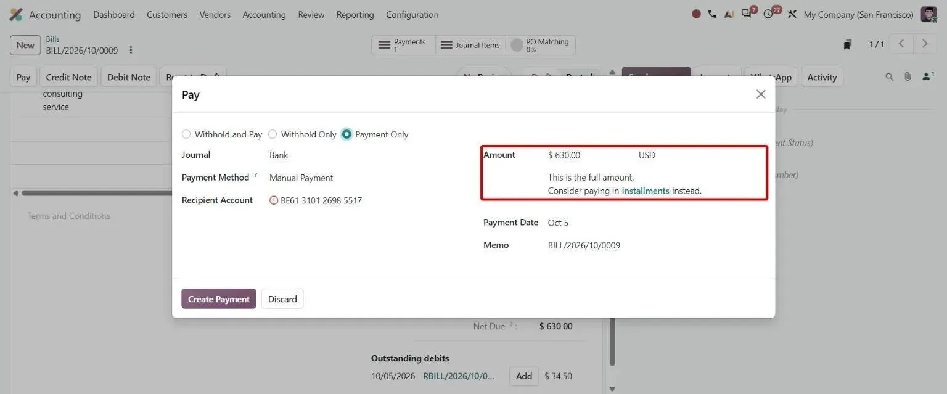Viewport: 947px width, 394px height.
Task: Click Add for outstanding debit $ 34.50
Action: [524, 376]
